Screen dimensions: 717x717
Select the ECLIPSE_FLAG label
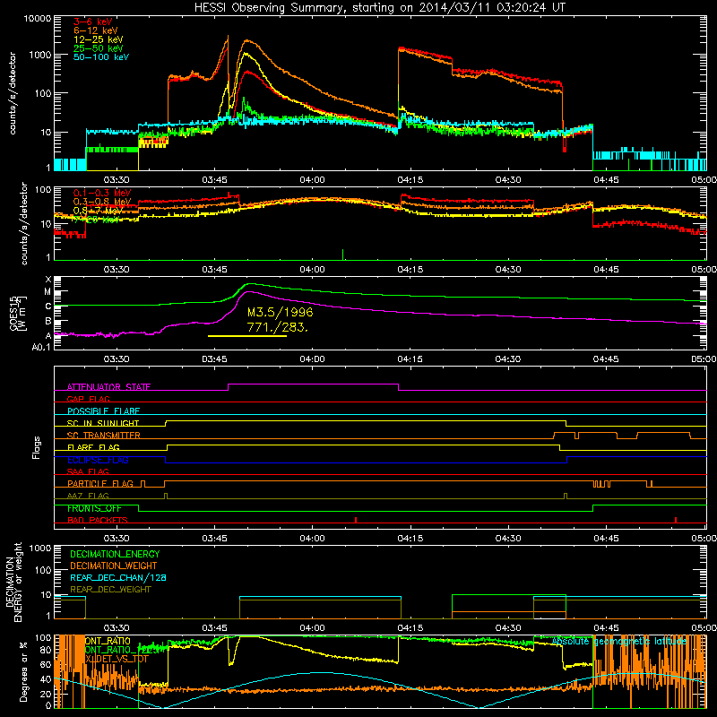pyautogui.click(x=98, y=460)
